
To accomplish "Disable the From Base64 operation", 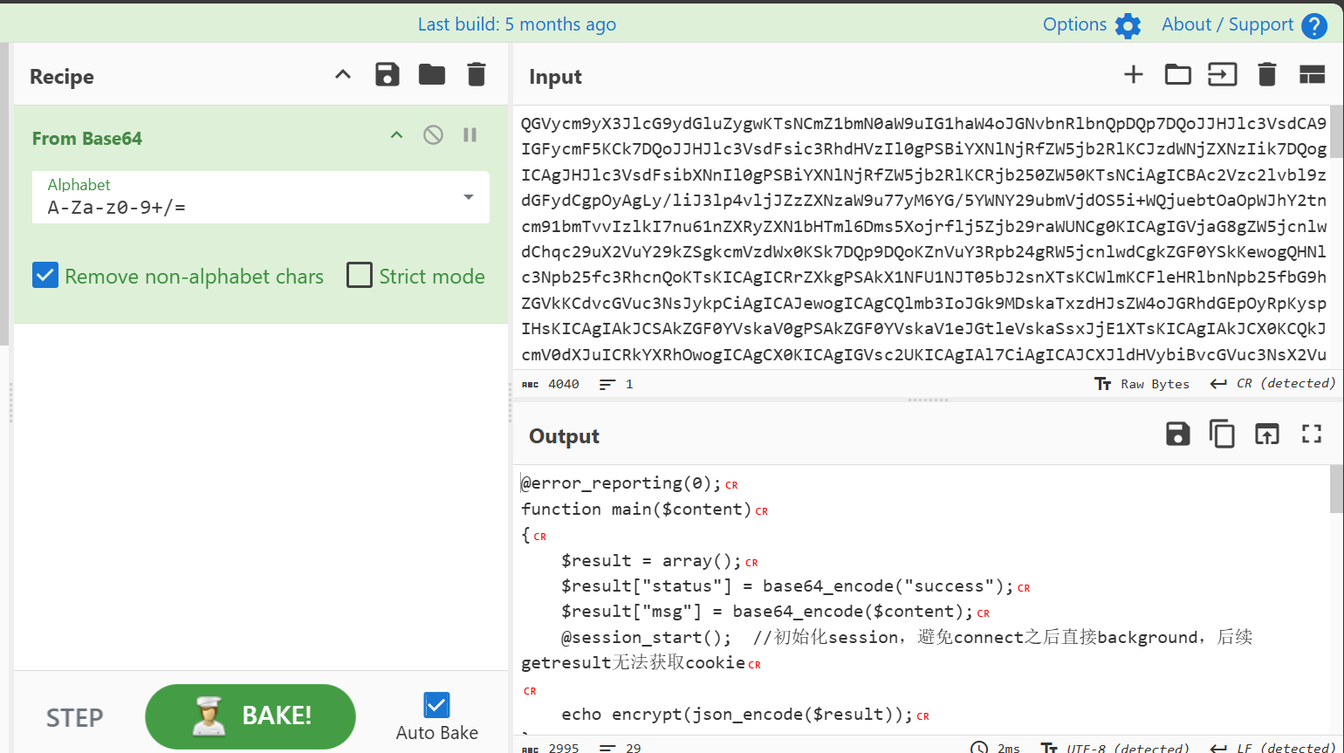I will coord(433,135).
